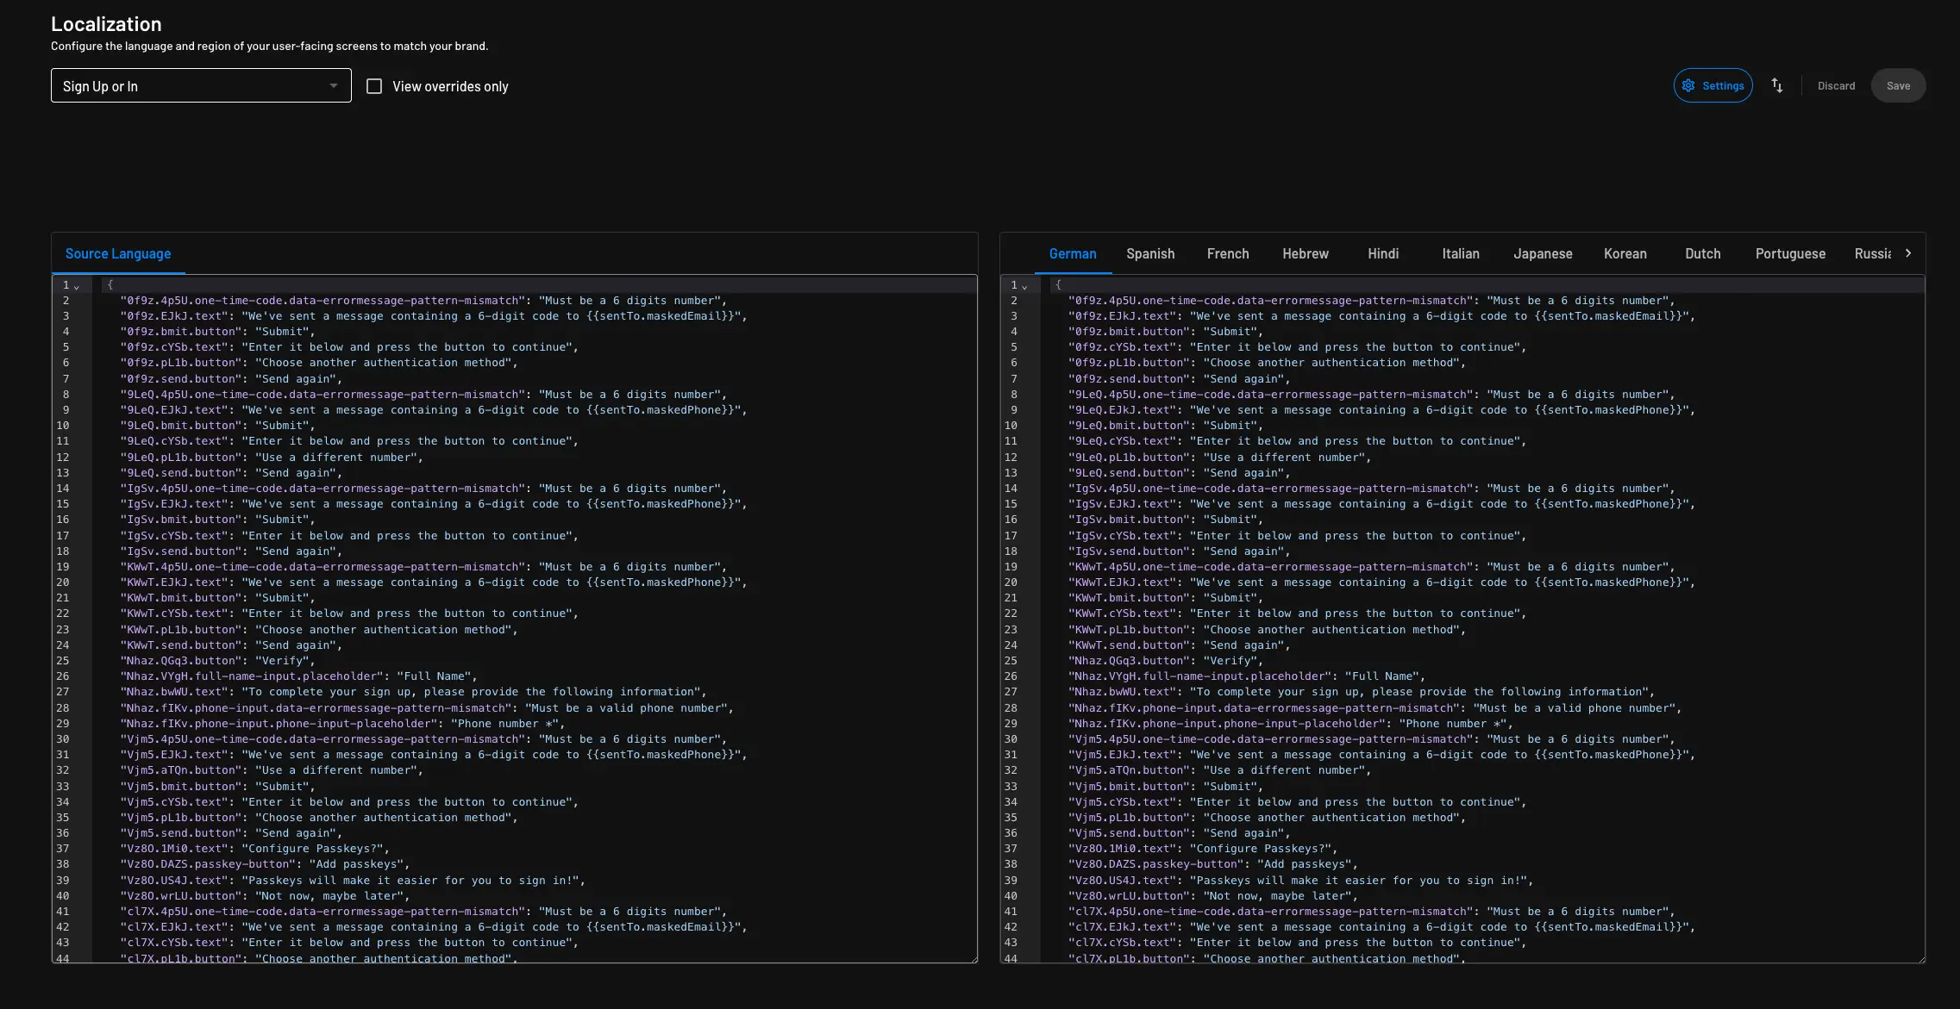Click line number 33 in German editor gutter
Image resolution: width=1960 pixels, height=1009 pixels.
coord(1011,787)
